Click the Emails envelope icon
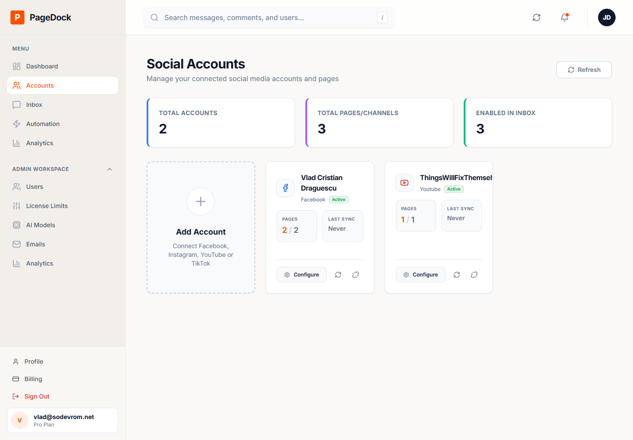Screen dimensions: 633x440 [17, 244]
